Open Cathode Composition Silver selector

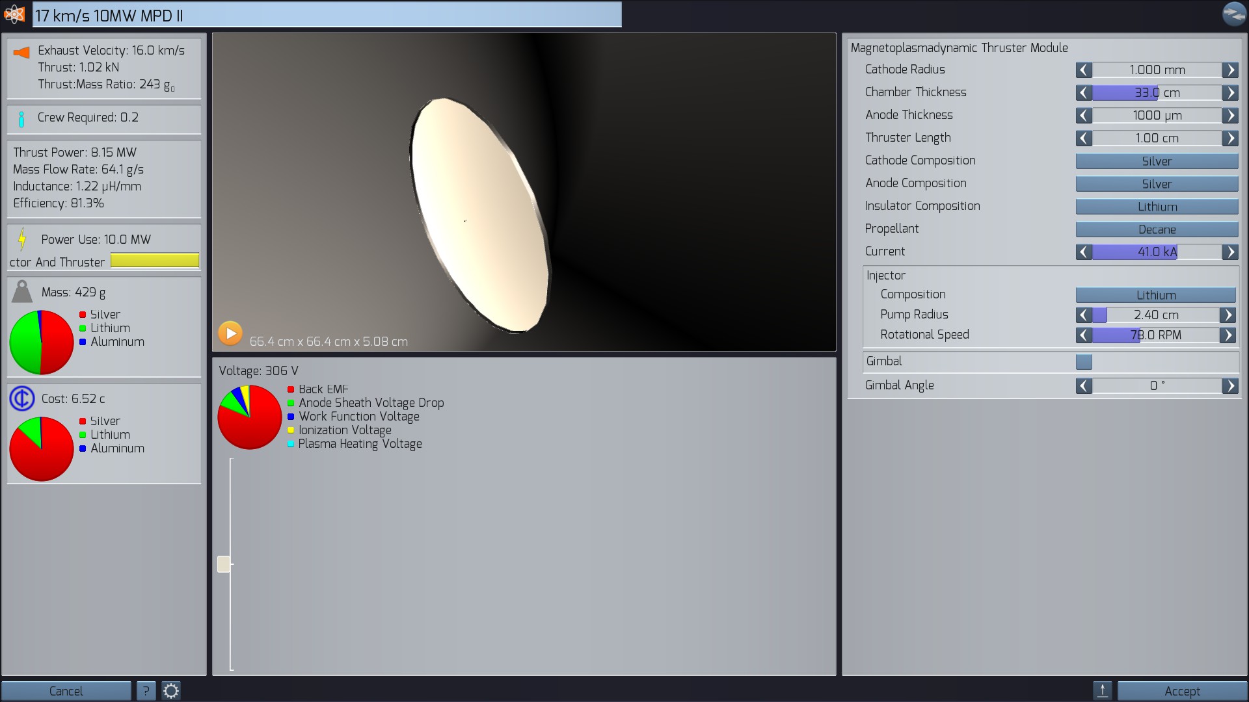[1157, 161]
